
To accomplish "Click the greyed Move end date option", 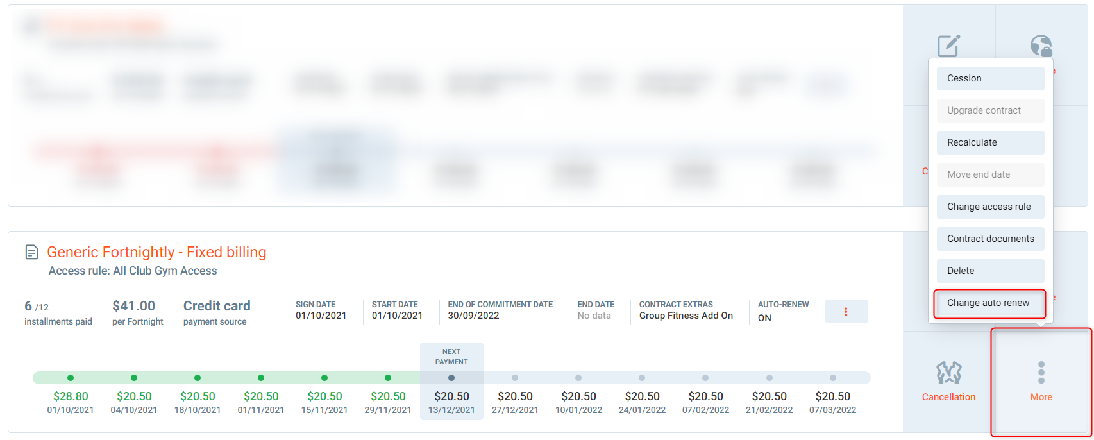I will click(x=990, y=174).
